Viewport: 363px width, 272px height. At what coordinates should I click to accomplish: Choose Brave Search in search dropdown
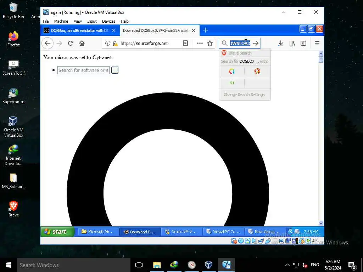click(245, 53)
